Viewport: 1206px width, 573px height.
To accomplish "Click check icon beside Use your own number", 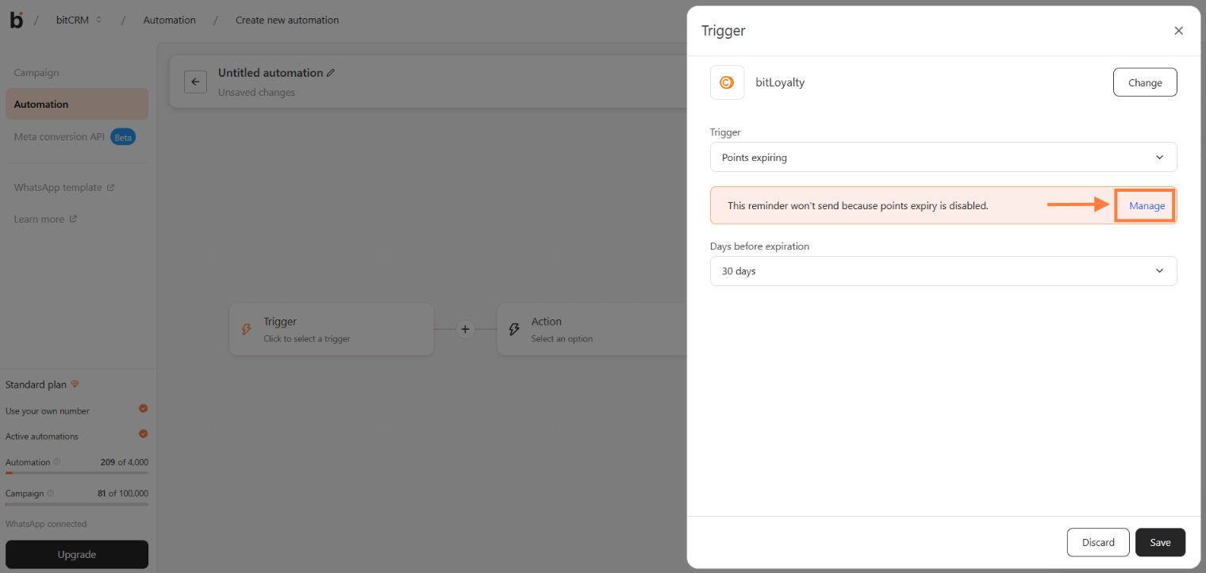I will click(144, 408).
